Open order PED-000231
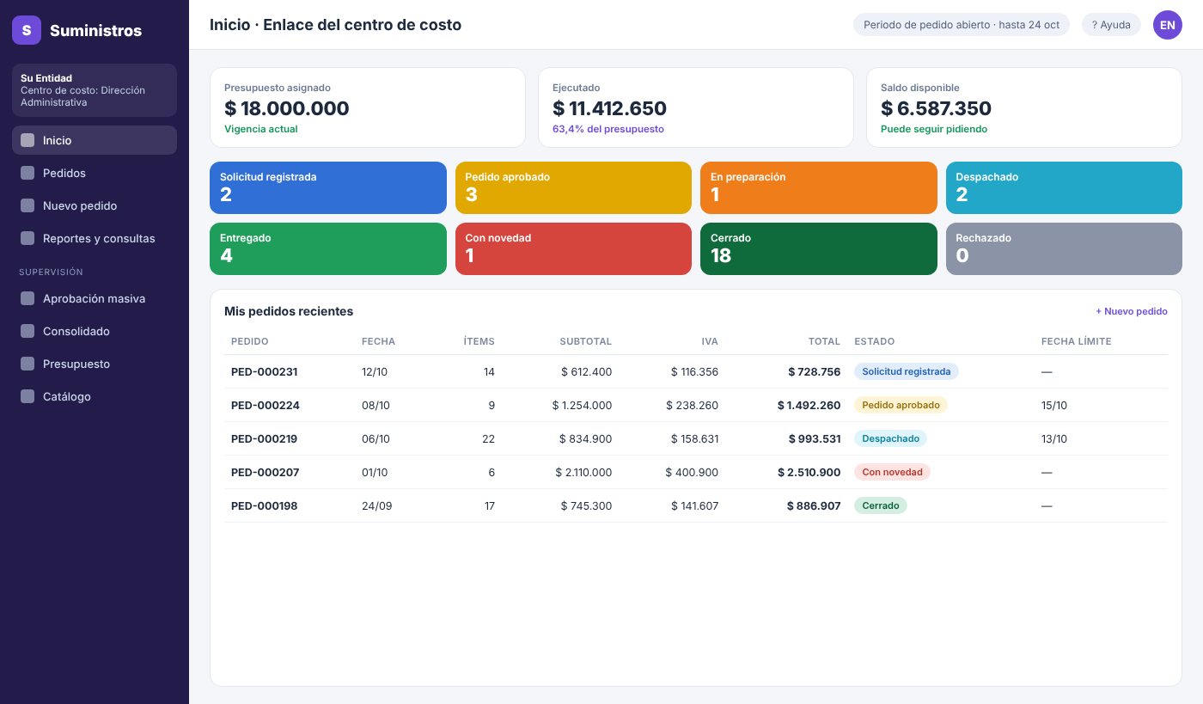Screen dimensions: 1203x704 point(264,371)
